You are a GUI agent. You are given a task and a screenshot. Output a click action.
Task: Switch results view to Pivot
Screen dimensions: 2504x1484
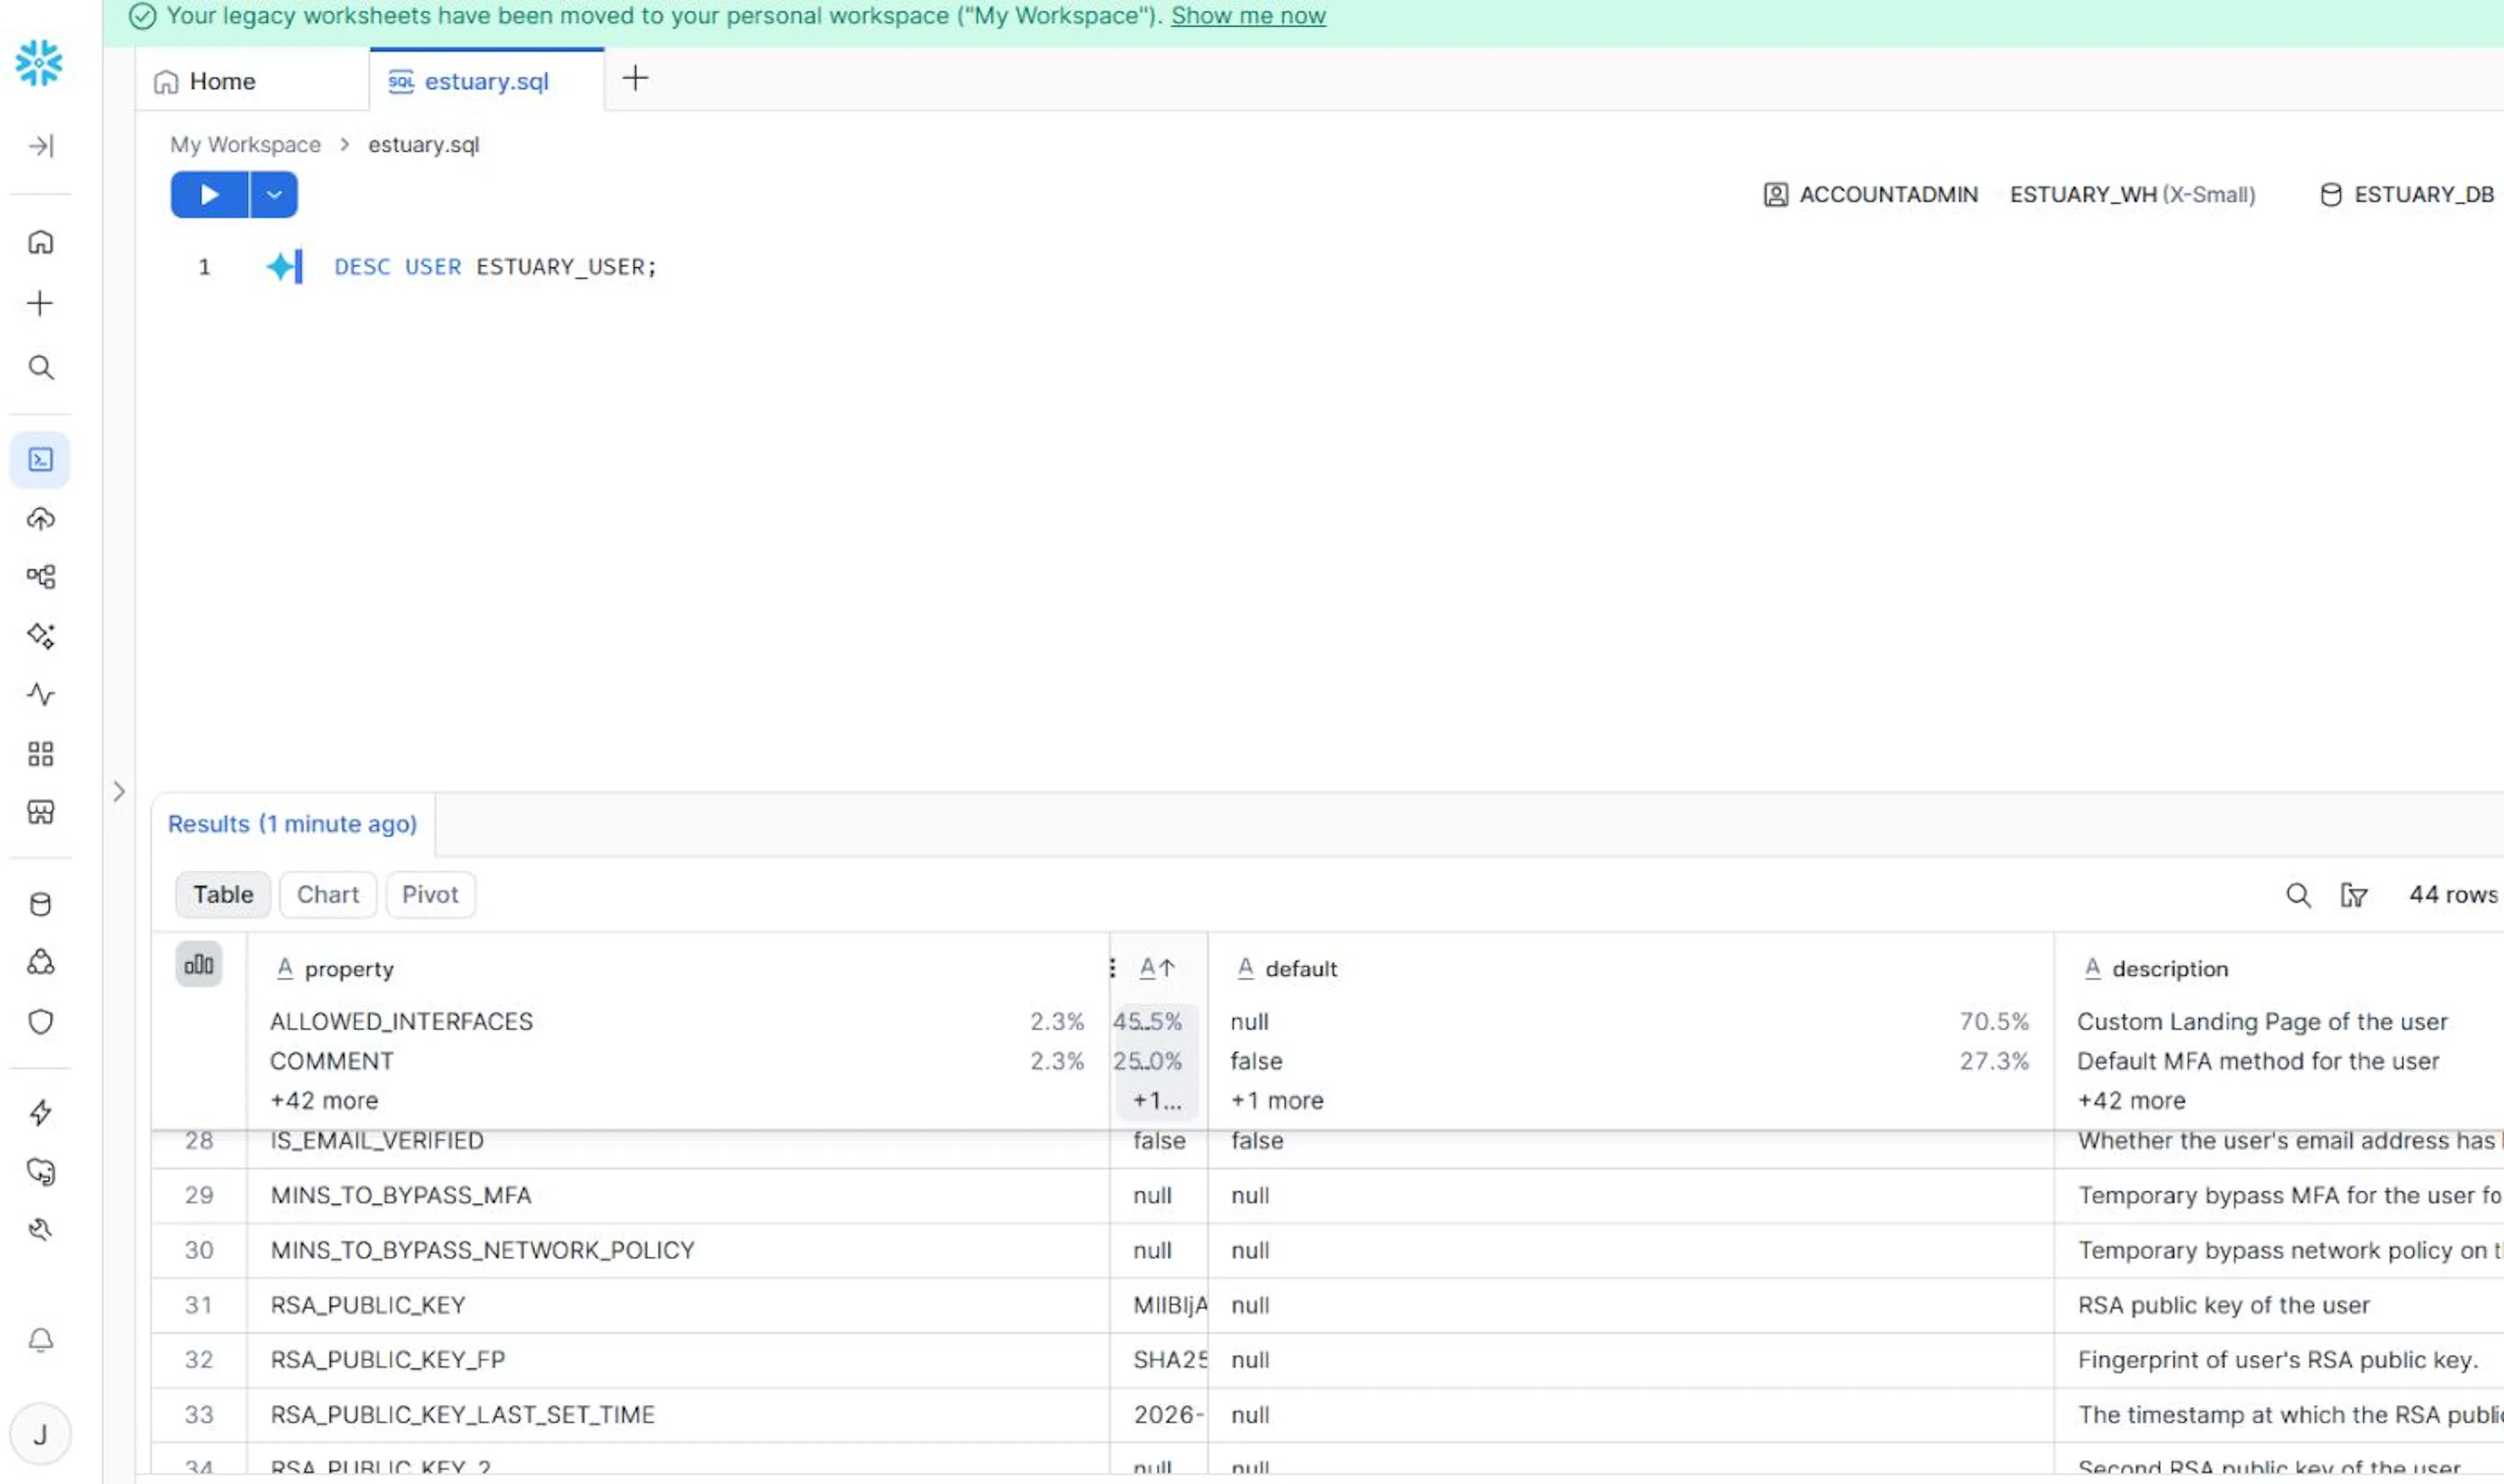click(x=430, y=894)
